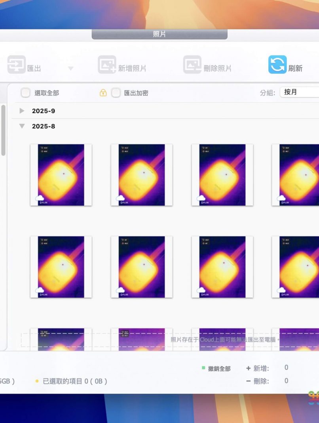
Task: Click the Export (匯出) icon
Action: pyautogui.click(x=16, y=64)
